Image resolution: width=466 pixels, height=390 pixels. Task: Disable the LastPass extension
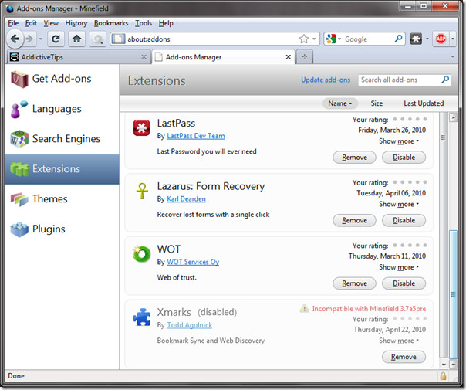tap(404, 158)
